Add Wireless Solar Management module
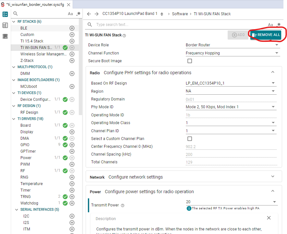This screenshot has height=234, width=287. (x=72, y=54)
